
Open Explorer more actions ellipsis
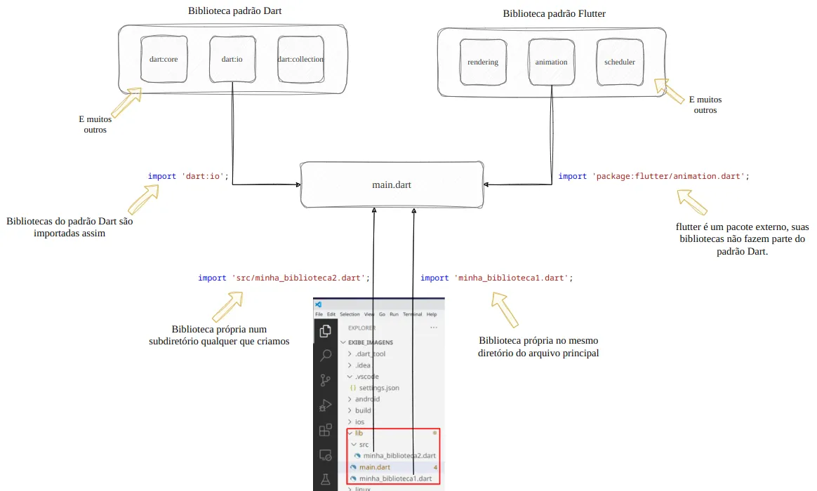pos(434,328)
